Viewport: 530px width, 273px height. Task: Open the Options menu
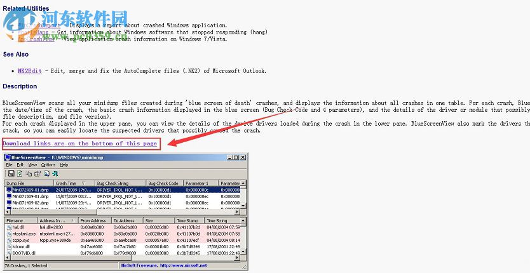click(x=48, y=165)
